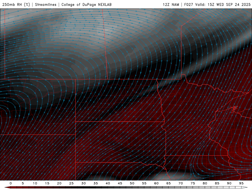Click the colorbar label '55'
The width and height of the screenshot is (252, 189).
pyautogui.click(x=144, y=183)
